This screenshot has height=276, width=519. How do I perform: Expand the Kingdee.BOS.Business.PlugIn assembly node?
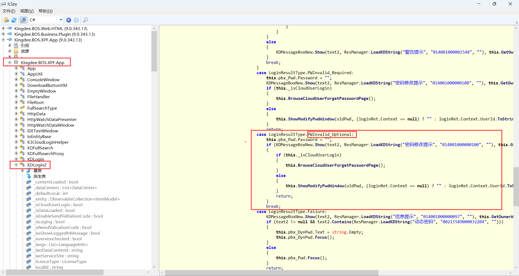point(3,34)
